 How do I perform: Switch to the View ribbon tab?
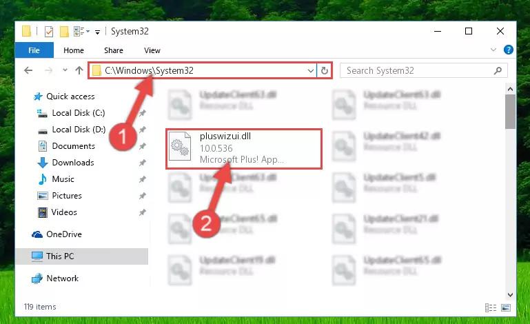(x=152, y=50)
